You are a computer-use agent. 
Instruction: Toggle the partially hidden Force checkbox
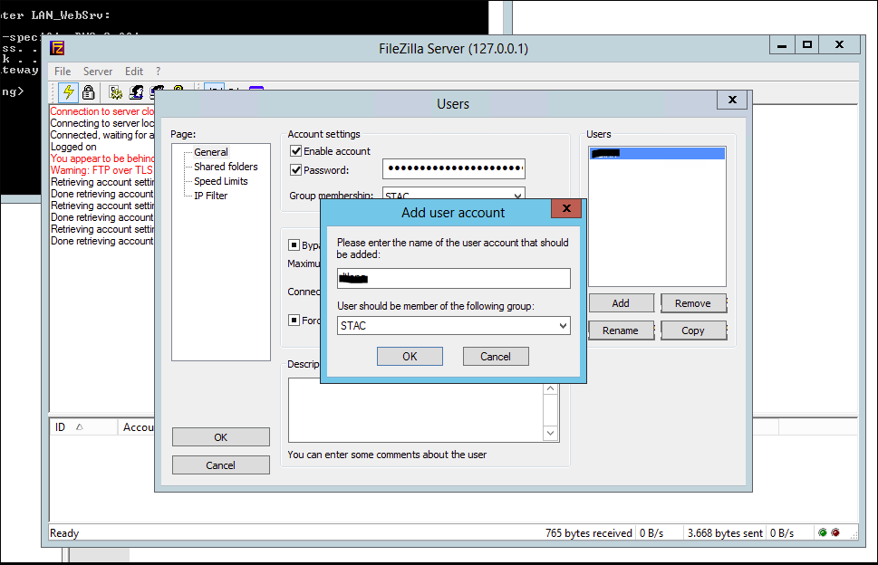click(x=294, y=320)
